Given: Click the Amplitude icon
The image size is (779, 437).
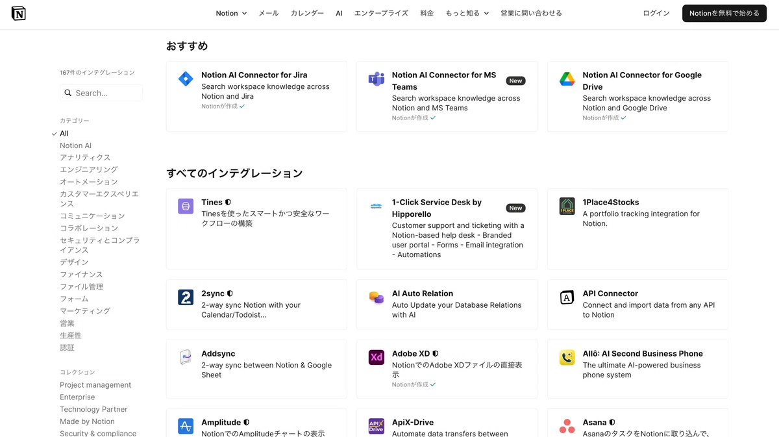Looking at the screenshot, I should pos(186,427).
